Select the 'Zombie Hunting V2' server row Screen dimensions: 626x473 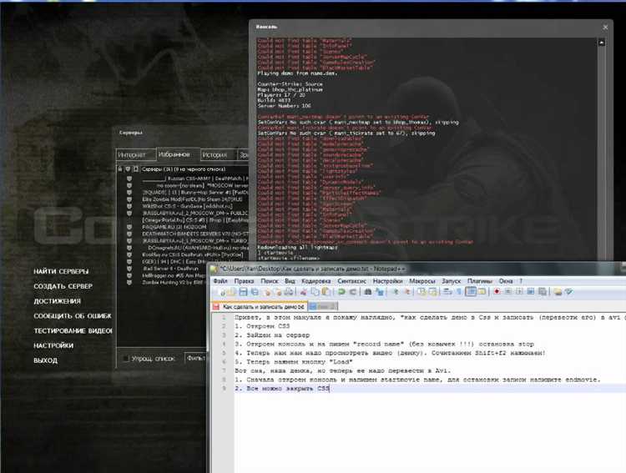(x=171, y=284)
